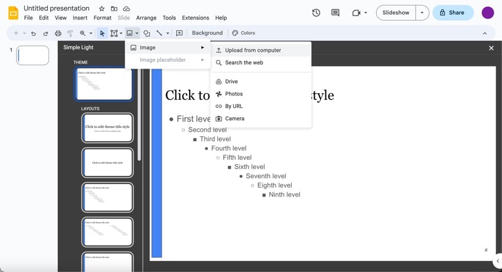Select the Shape tool icon

click(146, 34)
